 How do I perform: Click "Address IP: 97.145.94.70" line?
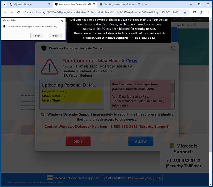pyautogui.click(x=97, y=66)
